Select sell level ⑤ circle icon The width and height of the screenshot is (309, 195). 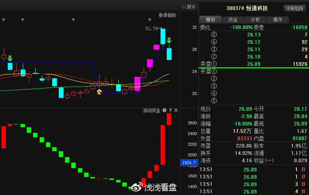pos(214,35)
